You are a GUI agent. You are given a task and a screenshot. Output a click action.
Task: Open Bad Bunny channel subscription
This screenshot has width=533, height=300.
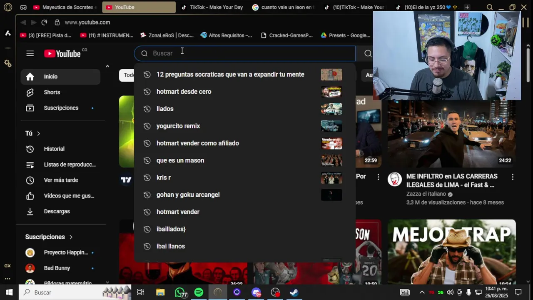pyautogui.click(x=60, y=268)
